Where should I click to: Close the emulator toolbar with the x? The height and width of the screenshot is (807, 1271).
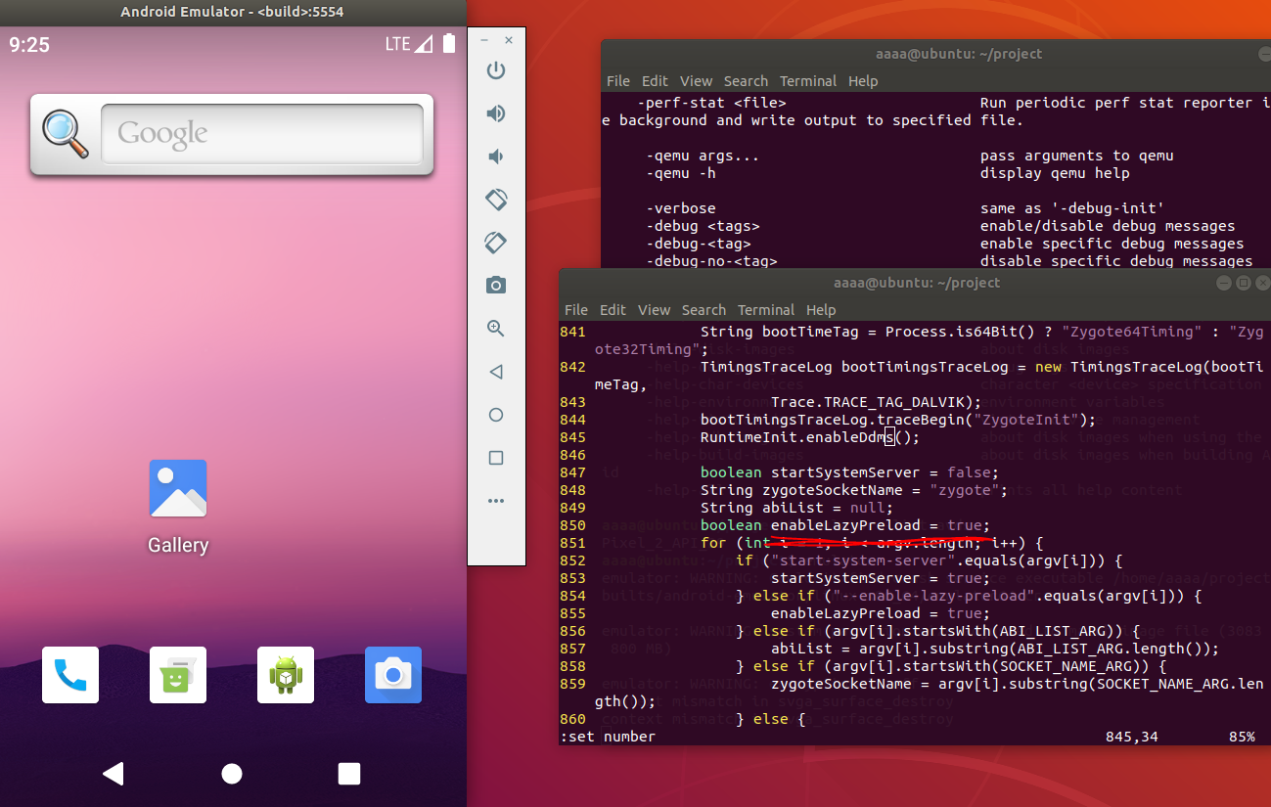click(x=509, y=41)
